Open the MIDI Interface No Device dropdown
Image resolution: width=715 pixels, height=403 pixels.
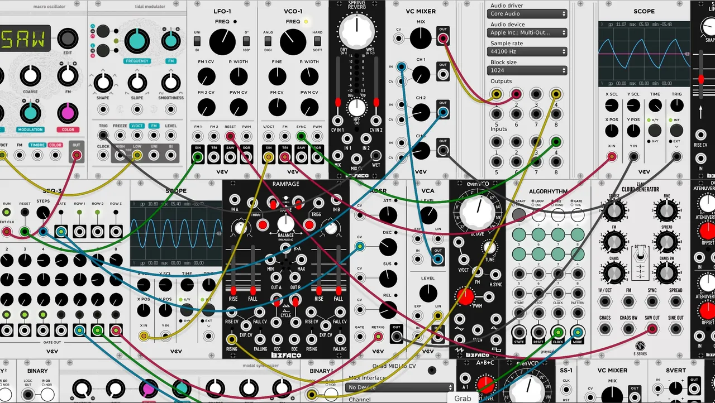click(x=399, y=387)
